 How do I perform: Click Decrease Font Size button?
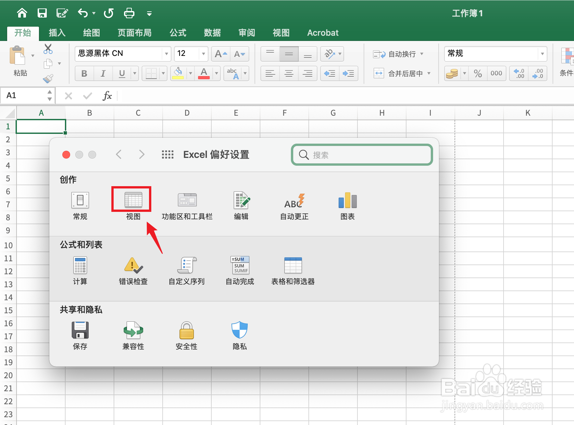(x=240, y=54)
